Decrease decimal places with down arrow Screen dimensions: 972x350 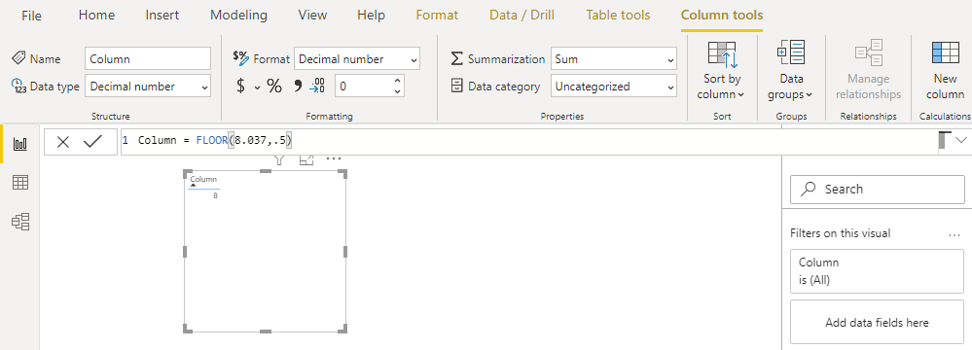pyautogui.click(x=397, y=91)
